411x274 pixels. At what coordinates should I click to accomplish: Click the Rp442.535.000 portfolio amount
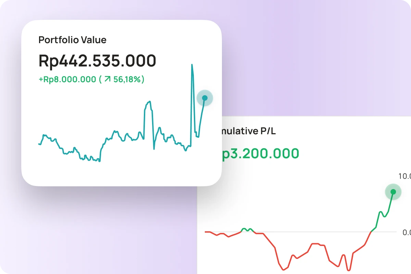97,61
